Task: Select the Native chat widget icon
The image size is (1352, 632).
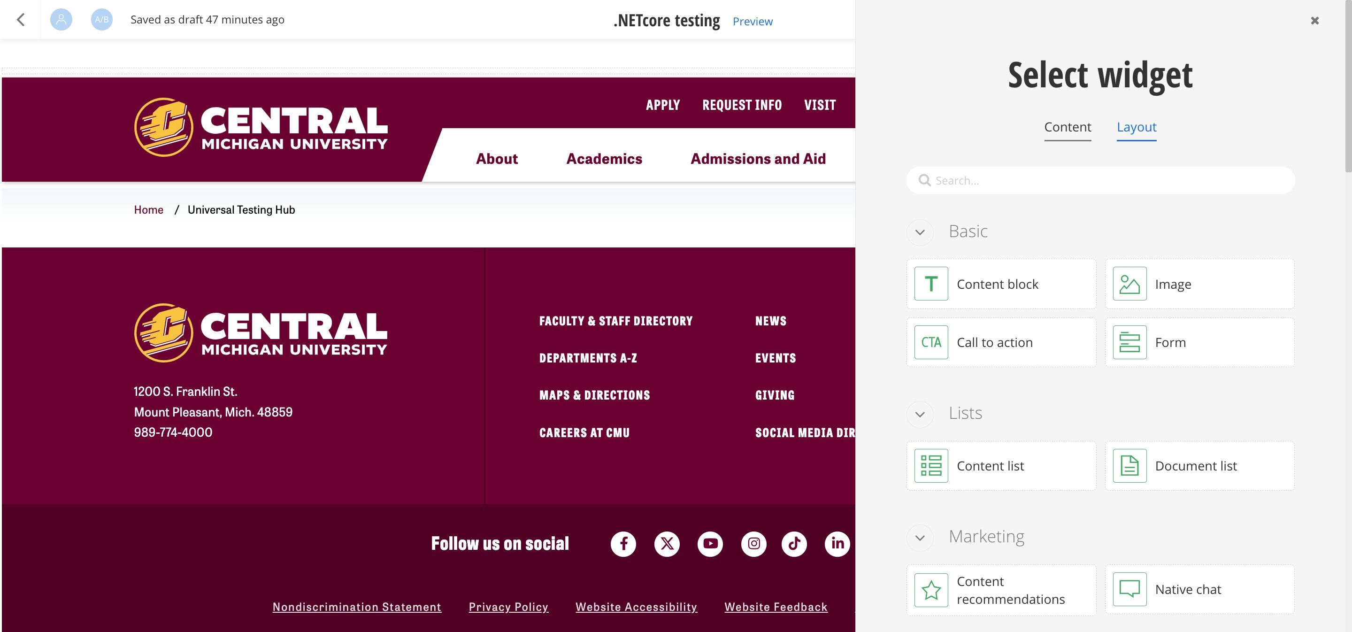Action: (x=1129, y=589)
